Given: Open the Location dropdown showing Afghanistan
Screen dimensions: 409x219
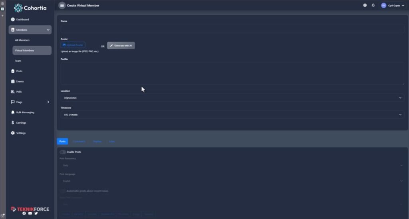Looking at the screenshot, I should click(232, 98).
